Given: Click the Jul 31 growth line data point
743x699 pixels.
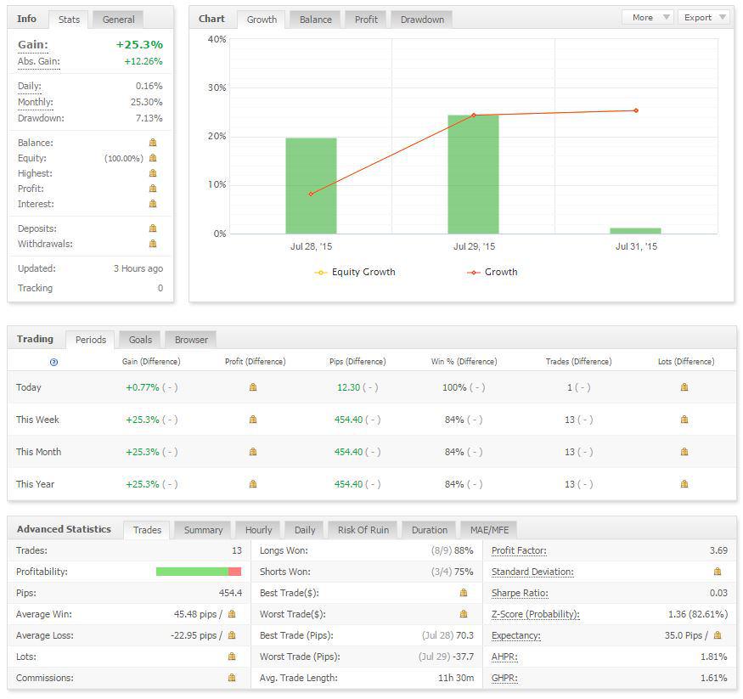Looking at the screenshot, I should tap(636, 110).
